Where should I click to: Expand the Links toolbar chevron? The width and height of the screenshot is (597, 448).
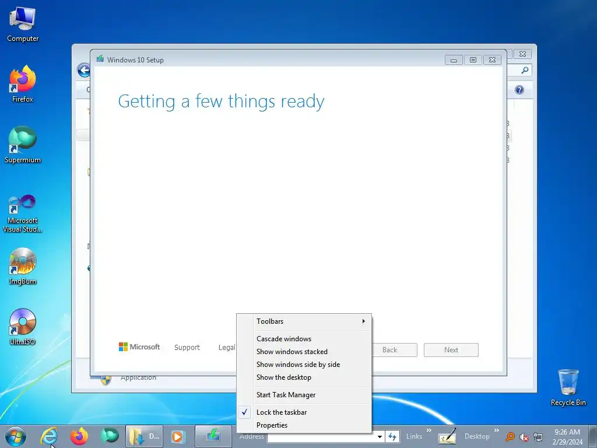tap(429, 430)
